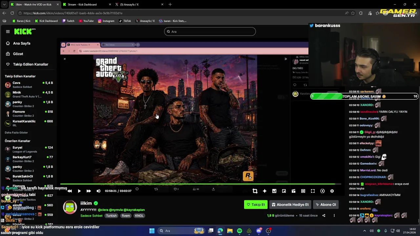This screenshot has width=420, height=236.
Task: Select the Turkish tag
Action: tap(111, 216)
